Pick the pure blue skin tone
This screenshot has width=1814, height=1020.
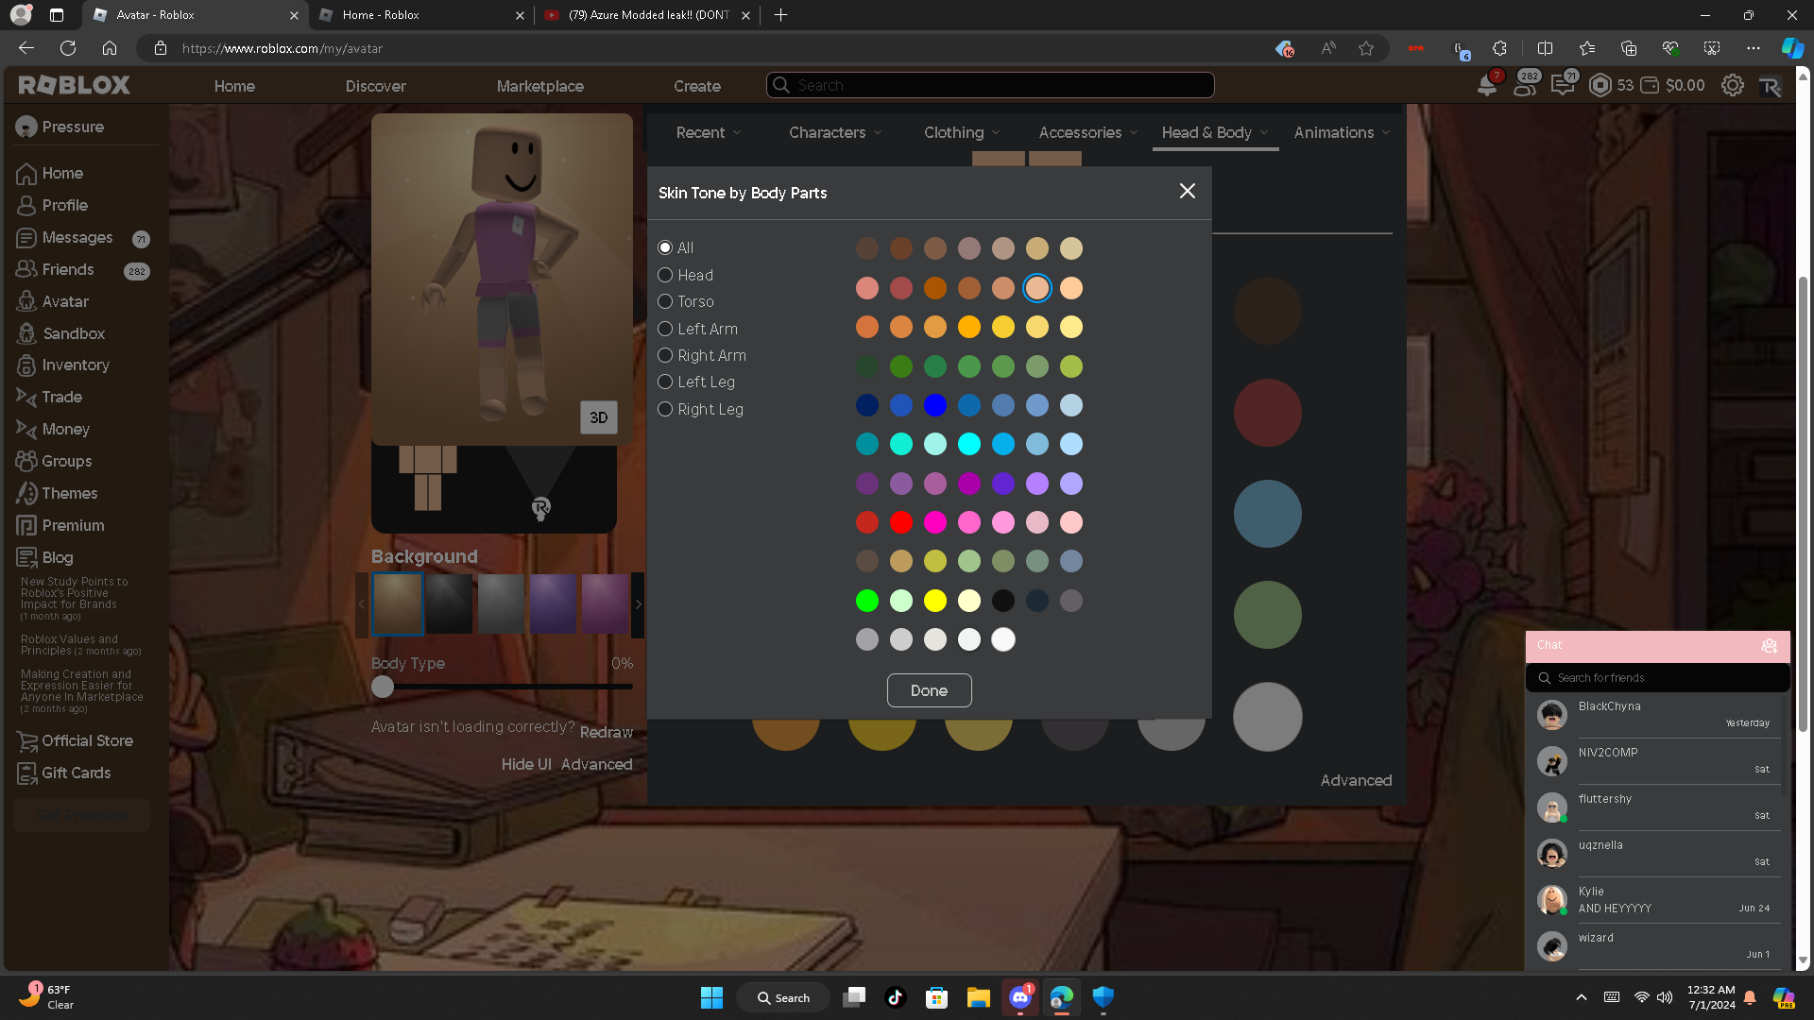click(935, 405)
